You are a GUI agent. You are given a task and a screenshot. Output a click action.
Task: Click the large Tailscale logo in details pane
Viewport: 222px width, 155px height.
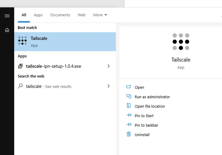click(181, 42)
